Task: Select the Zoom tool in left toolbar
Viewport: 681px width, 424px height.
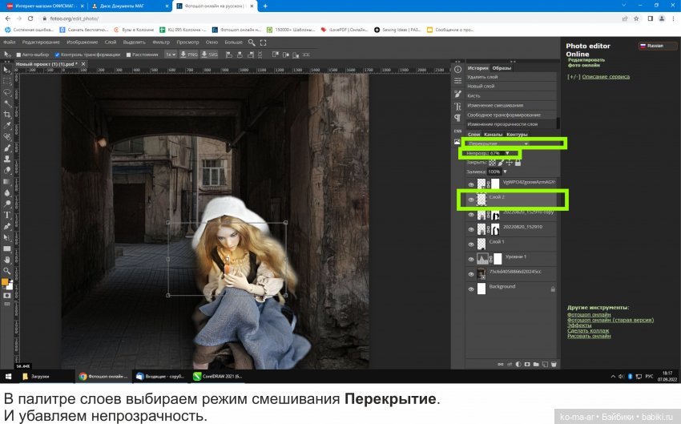Action: coord(7,271)
